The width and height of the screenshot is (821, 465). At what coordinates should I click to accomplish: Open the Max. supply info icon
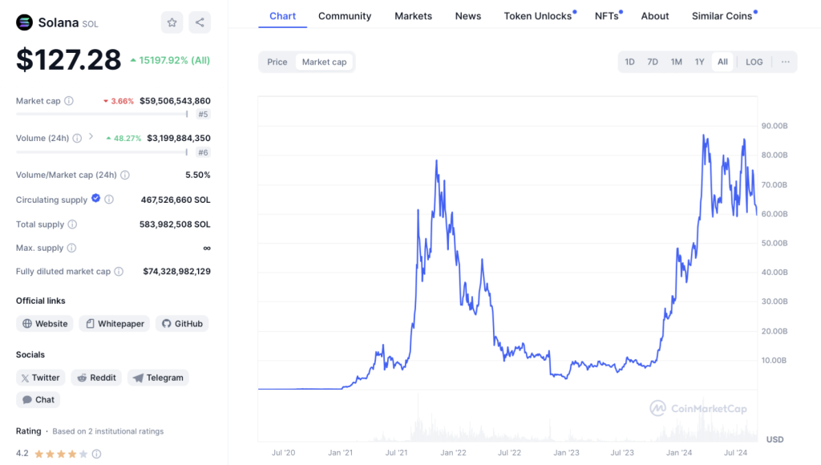pyautogui.click(x=71, y=248)
